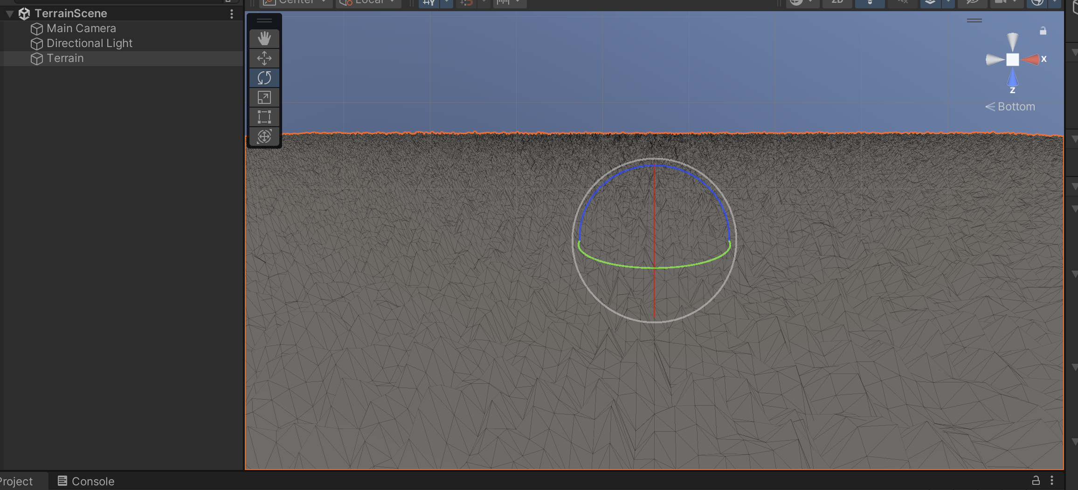
Task: Select the Move tool
Action: pyautogui.click(x=264, y=58)
